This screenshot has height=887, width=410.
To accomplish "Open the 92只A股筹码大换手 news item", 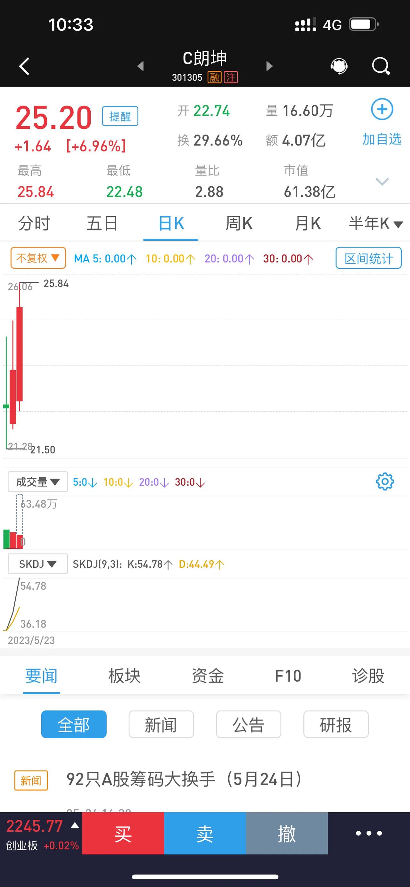I will point(184,779).
